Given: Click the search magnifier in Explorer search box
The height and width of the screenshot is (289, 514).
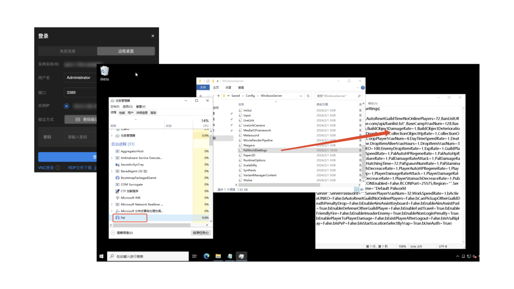Looking at the screenshot, I should click(359, 96).
